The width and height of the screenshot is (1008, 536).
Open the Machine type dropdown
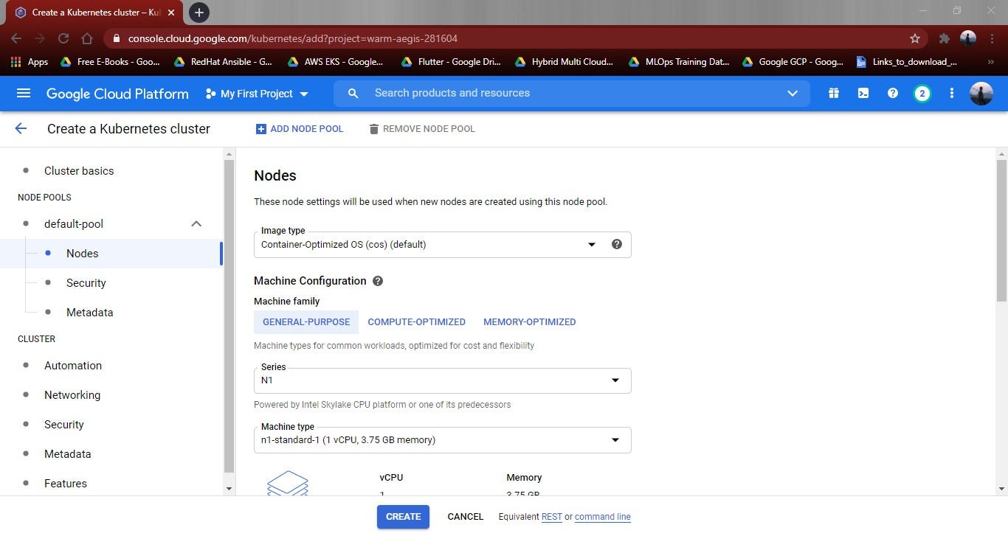coord(442,440)
